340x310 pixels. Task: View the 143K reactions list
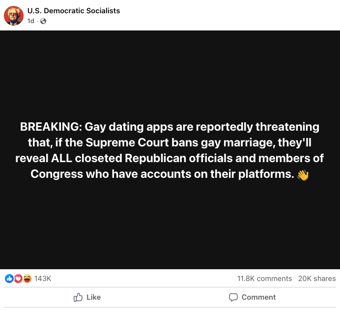[x=43, y=279]
